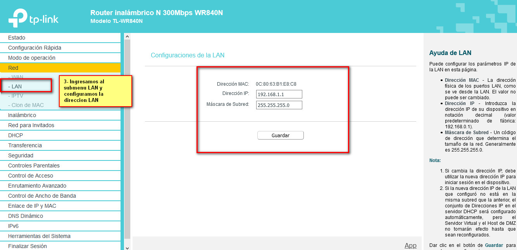517x250 pixels.
Task: Open the Estado menu item
Action: tap(17, 38)
